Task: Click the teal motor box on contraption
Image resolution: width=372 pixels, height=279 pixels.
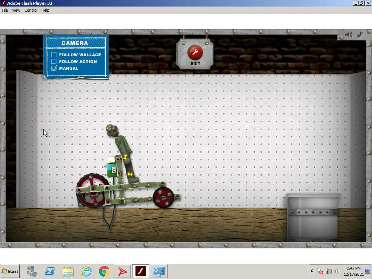Action: coord(112,169)
